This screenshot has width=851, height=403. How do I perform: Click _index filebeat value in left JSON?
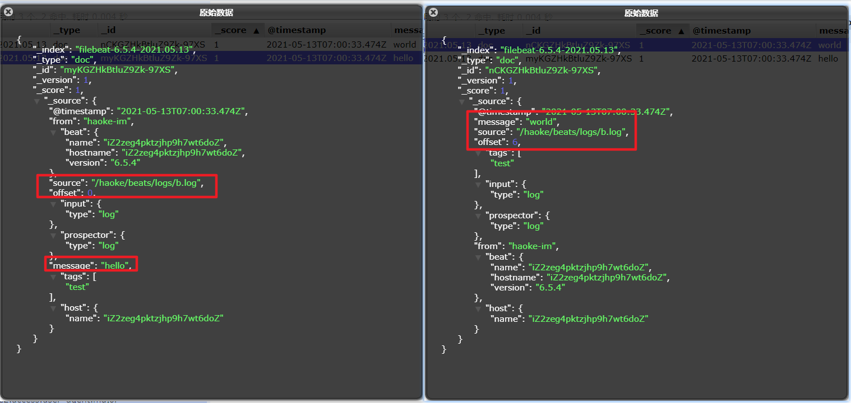click(133, 49)
